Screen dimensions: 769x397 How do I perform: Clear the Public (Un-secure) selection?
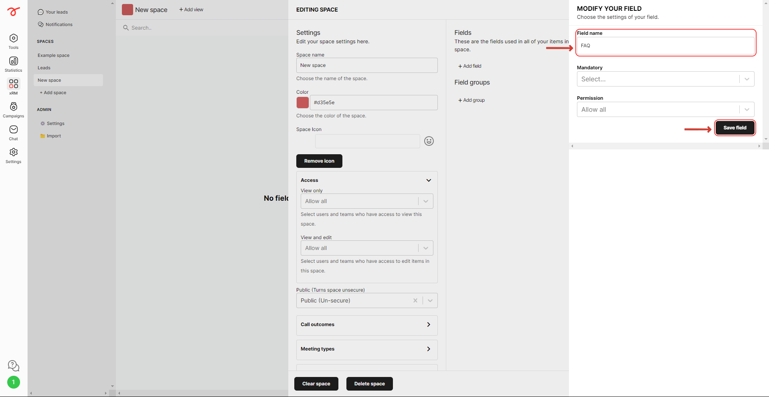[415, 300]
